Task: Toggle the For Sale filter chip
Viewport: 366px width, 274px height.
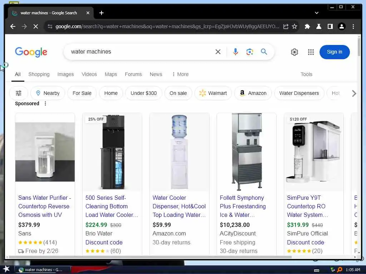Action: pos(82,93)
